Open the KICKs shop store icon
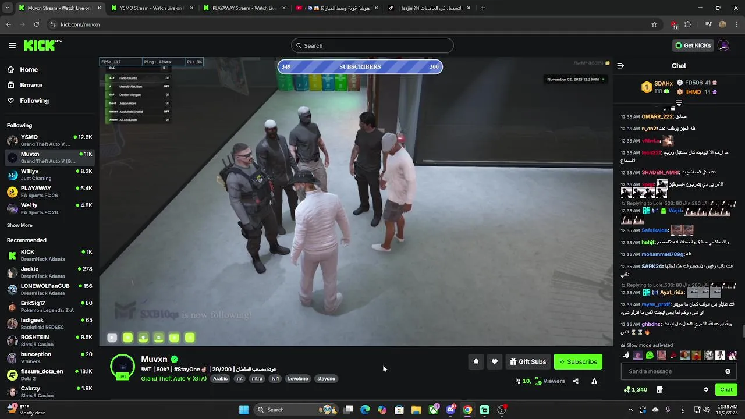Screen dimensions: 745x419 click(659, 389)
